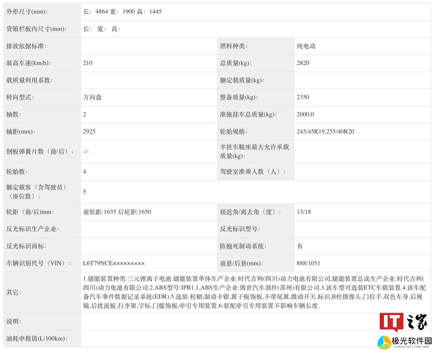Image resolution: width=435 pixels, height=350 pixels.
Task: Click the approach/departure angle value 13/18
Action: [304, 212]
